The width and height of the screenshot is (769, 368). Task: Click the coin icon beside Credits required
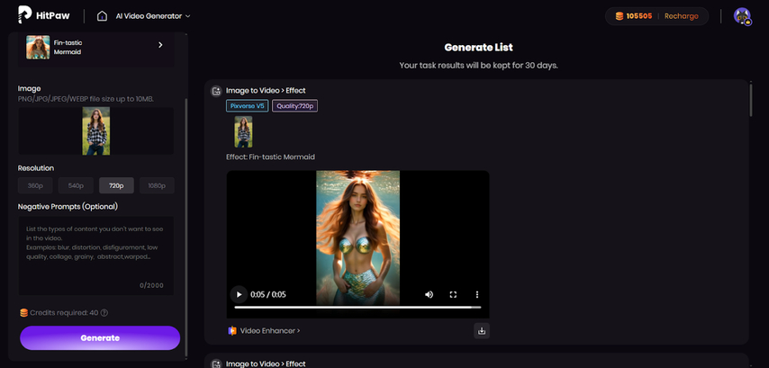[23, 312]
